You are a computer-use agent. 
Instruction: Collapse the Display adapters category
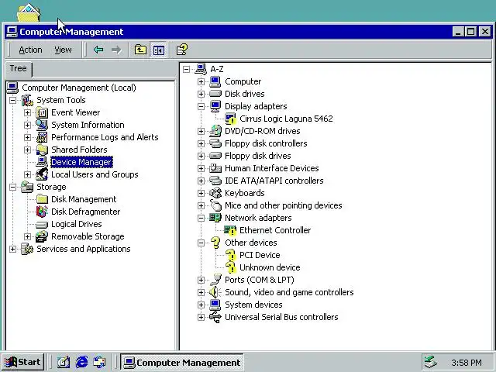201,106
